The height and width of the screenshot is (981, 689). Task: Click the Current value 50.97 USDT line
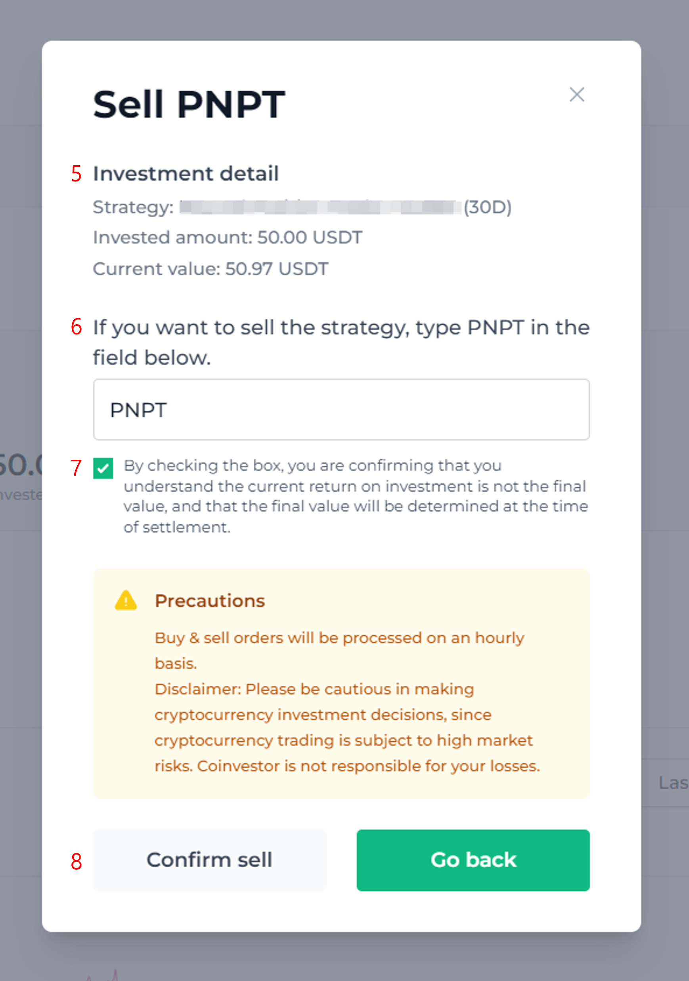[x=211, y=269]
